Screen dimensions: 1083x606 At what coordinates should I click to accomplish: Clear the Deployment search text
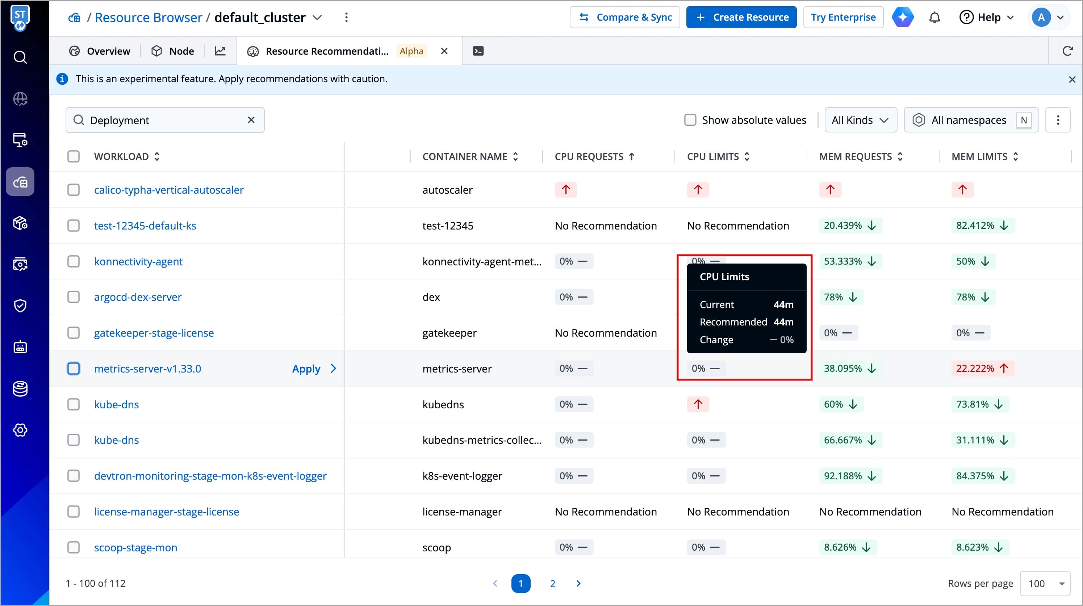251,120
